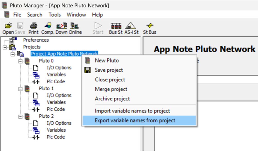Click the St Bus toolbar icon
This screenshot has width=258, height=151.
pyautogui.click(x=150, y=25)
